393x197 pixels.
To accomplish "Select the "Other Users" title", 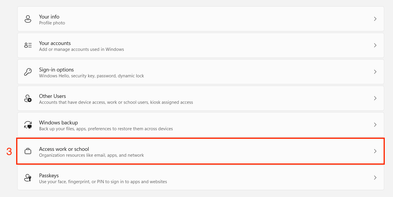I will [52, 96].
